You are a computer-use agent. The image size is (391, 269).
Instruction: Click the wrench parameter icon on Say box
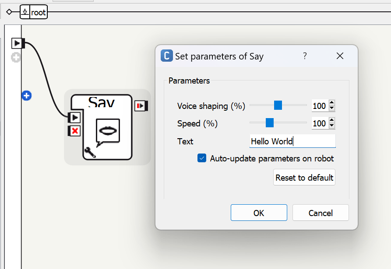point(90,152)
